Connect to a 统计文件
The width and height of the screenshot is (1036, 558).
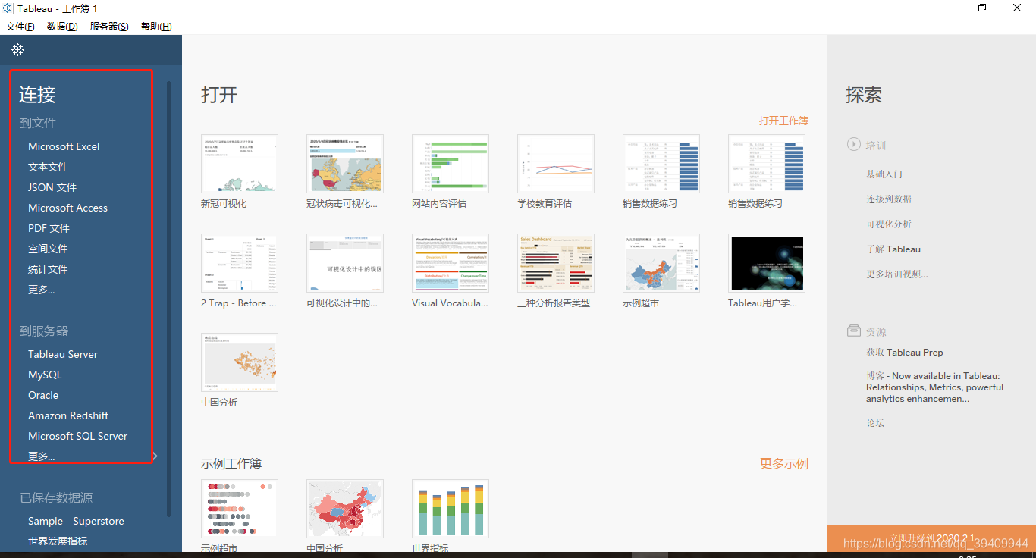click(x=48, y=269)
